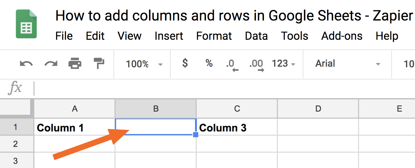The image size is (415, 168).
Task: Open the Format menu
Action: [214, 36]
